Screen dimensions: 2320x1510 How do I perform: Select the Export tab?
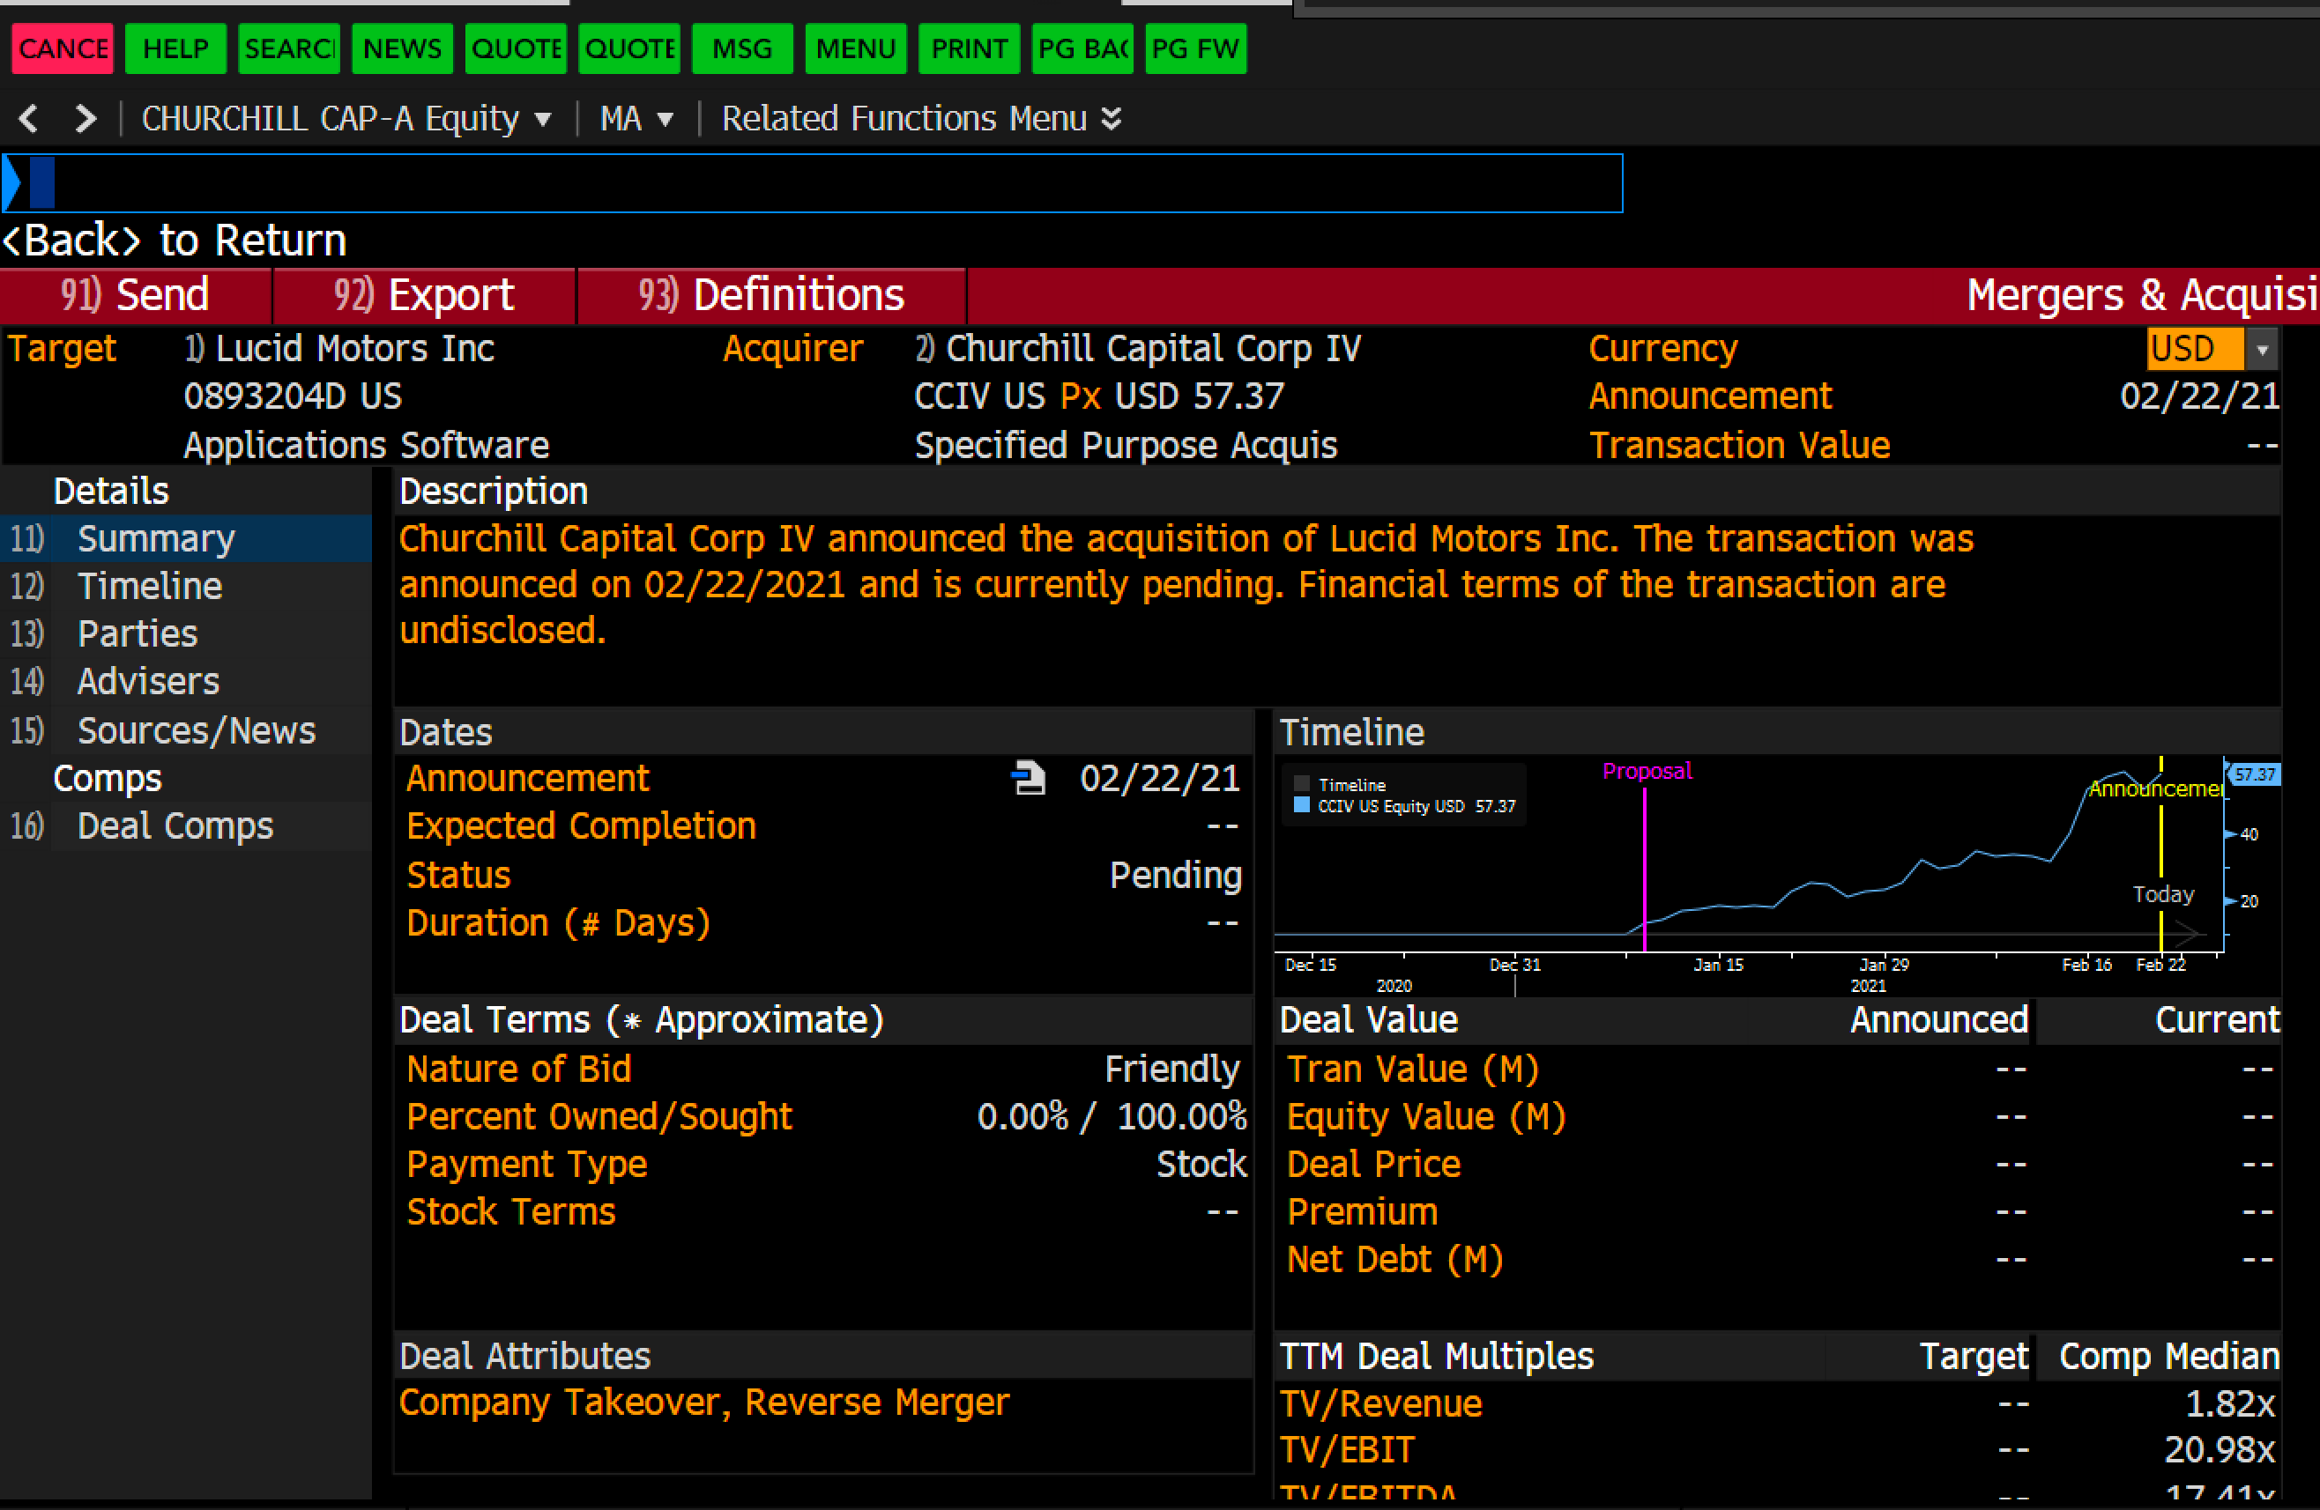(x=424, y=295)
